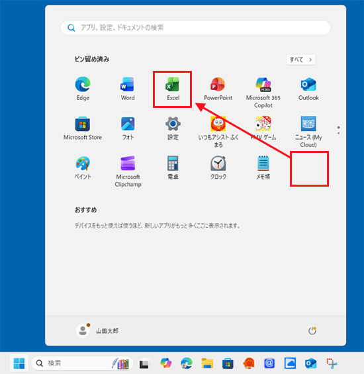Open Excel in the pinned apps

pyautogui.click(x=173, y=89)
